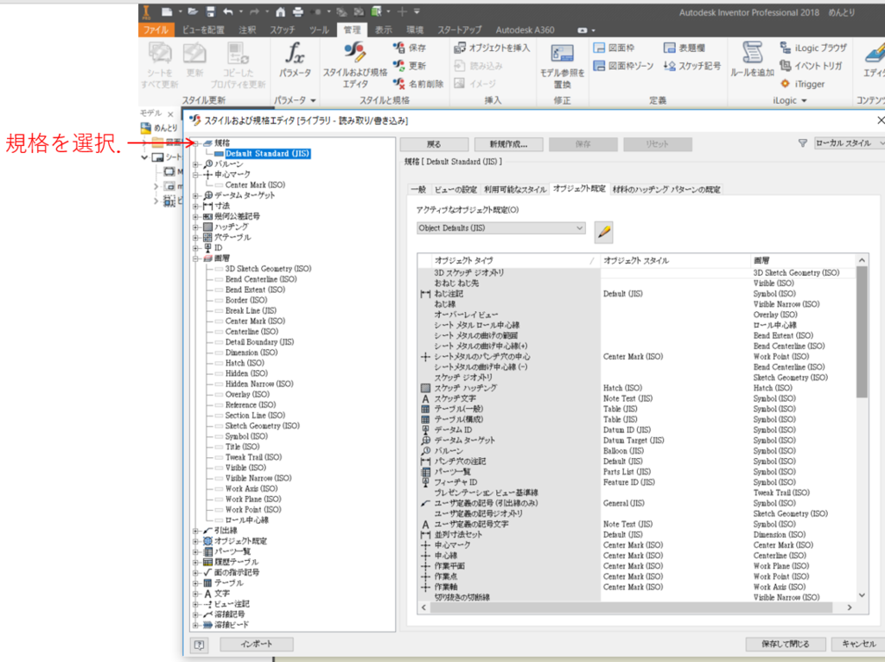
Task: Click the 保存 style icon in ribbon
Action: click(x=410, y=48)
